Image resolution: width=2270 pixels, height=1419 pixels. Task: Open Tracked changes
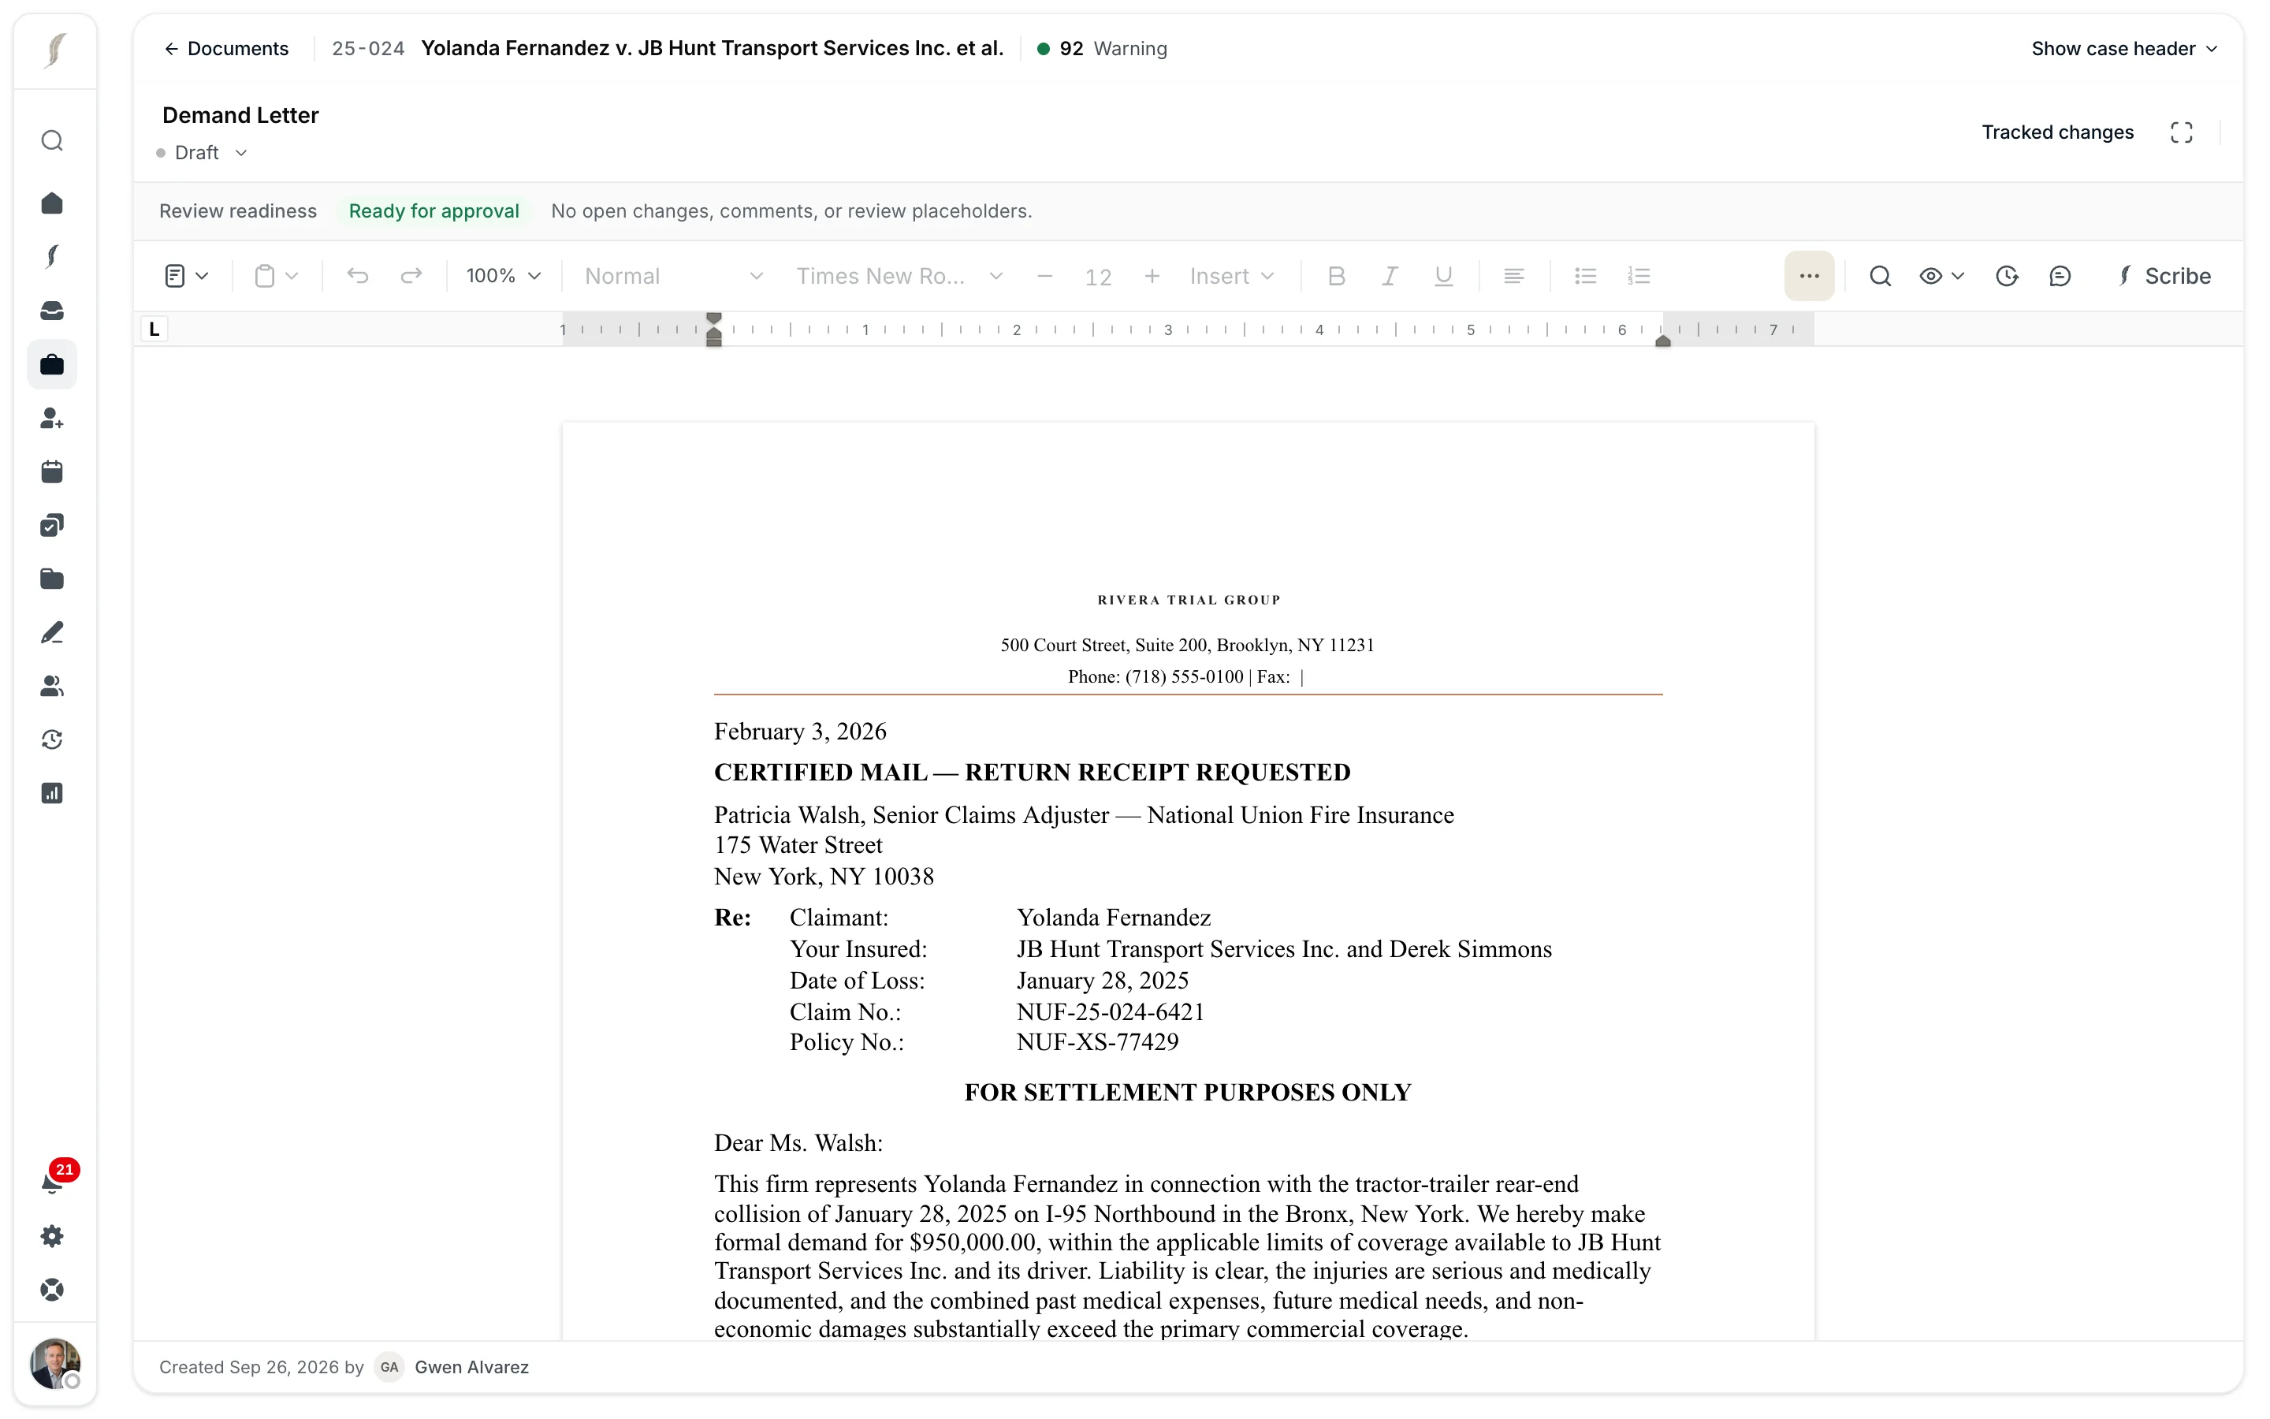(2057, 132)
